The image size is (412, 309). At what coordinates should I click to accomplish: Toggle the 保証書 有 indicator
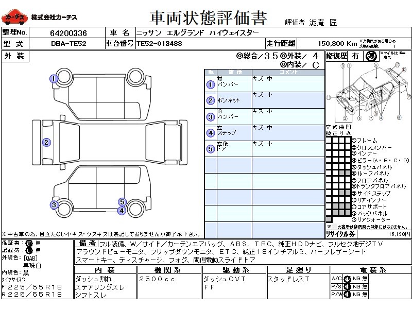[28, 243]
